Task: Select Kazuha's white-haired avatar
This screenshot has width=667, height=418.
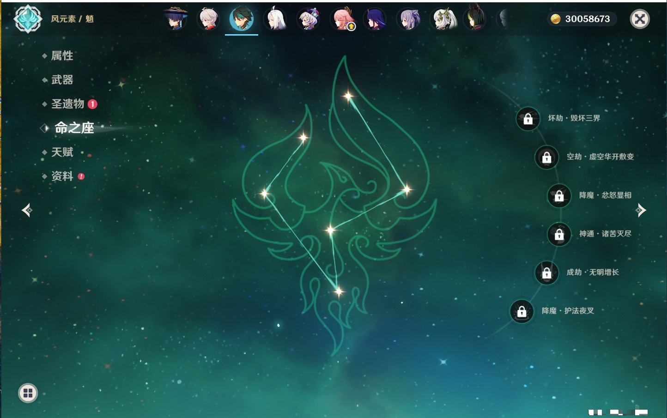Action: point(208,19)
